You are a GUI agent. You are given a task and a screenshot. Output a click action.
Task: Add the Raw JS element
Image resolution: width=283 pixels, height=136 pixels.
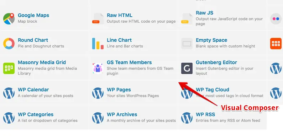[x=204, y=13]
